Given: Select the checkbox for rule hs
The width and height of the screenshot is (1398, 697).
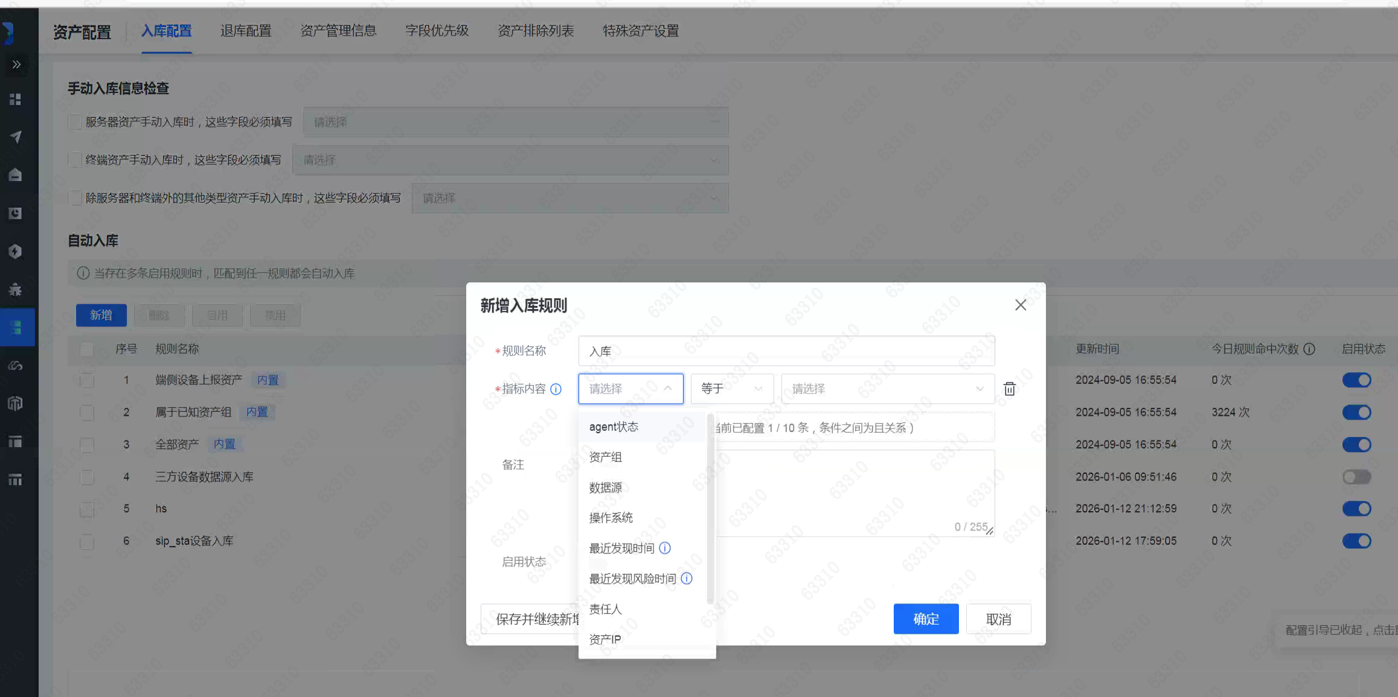Looking at the screenshot, I should [x=87, y=509].
